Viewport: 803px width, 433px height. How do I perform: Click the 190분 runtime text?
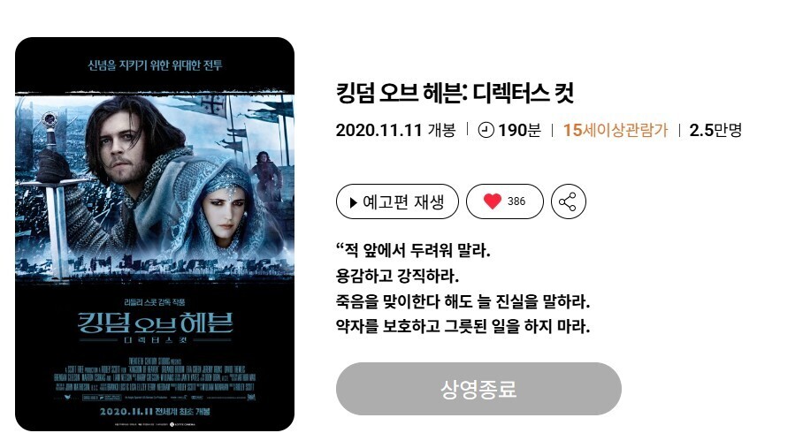click(x=519, y=130)
